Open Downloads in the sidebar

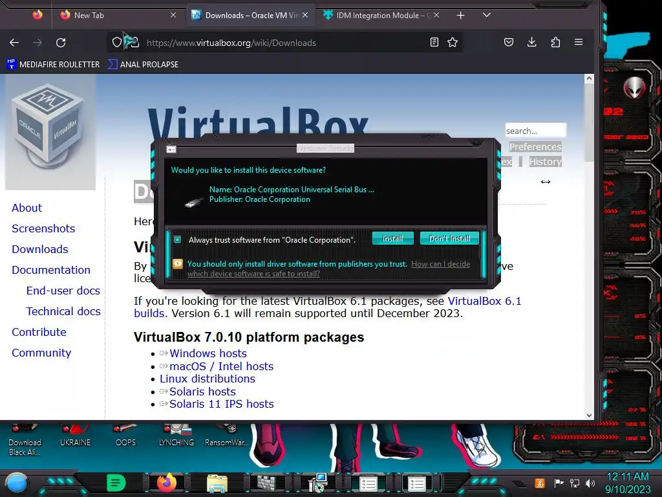click(x=40, y=249)
